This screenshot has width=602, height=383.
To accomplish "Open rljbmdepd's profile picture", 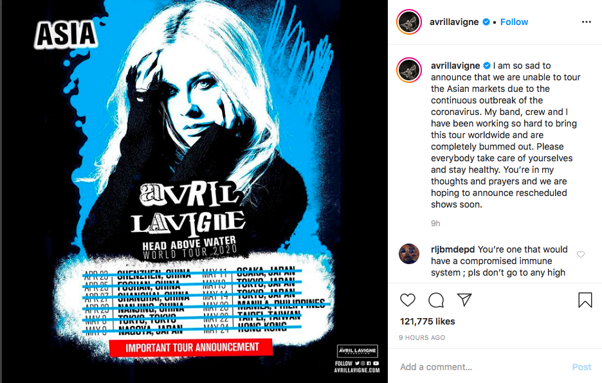I will pos(409,254).
